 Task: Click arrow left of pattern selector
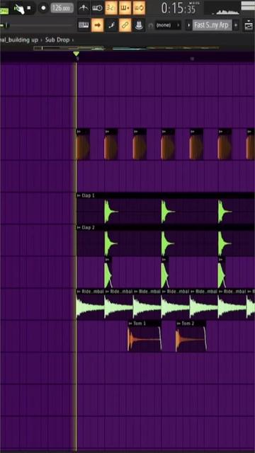click(188, 25)
